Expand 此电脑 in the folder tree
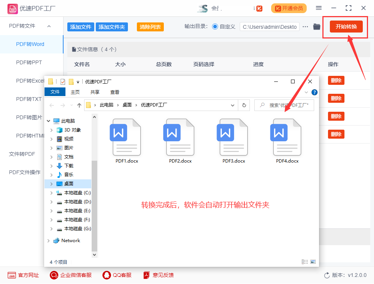The image size is (374, 284). pos(49,121)
